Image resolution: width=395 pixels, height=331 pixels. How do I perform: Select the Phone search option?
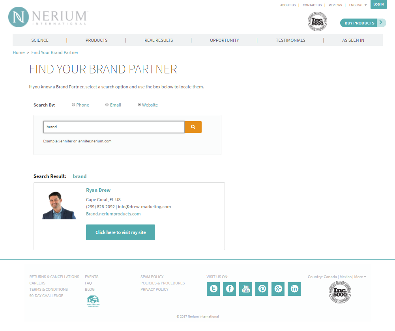[73, 105]
